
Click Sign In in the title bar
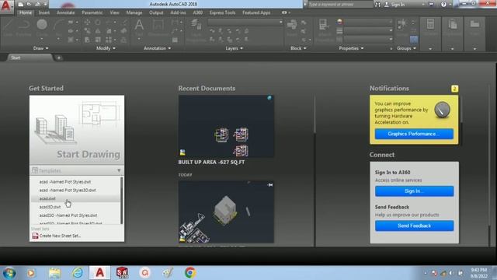(x=398, y=5)
